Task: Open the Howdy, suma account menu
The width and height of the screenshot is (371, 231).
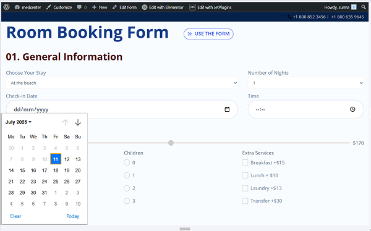Action: click(x=340, y=7)
